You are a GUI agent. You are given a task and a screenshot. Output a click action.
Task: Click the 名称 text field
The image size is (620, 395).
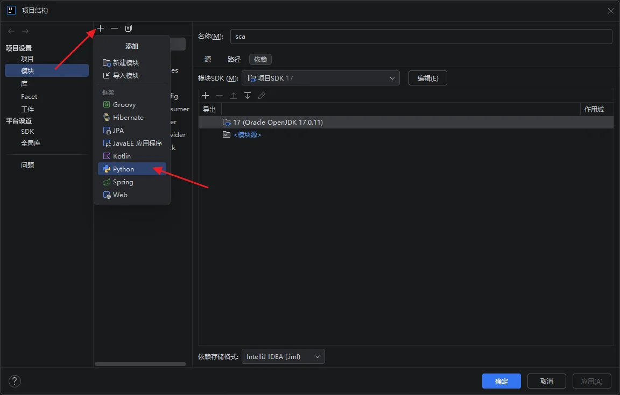point(421,37)
